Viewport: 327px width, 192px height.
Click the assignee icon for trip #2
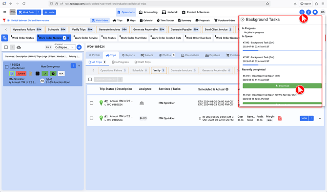[142, 103]
